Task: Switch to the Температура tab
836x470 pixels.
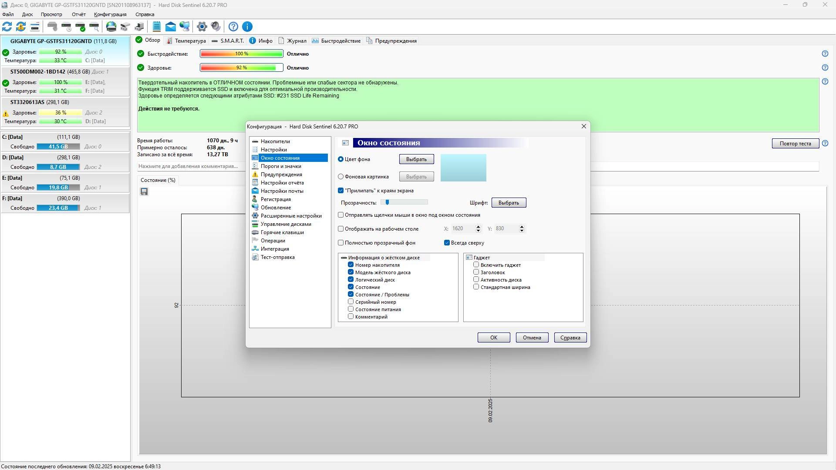Action: 186,41
